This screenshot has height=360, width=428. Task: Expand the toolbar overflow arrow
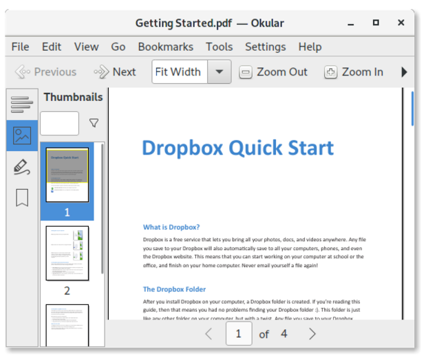[x=404, y=72]
